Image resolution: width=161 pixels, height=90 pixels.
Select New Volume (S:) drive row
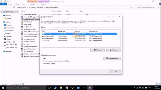[x=79, y=38]
